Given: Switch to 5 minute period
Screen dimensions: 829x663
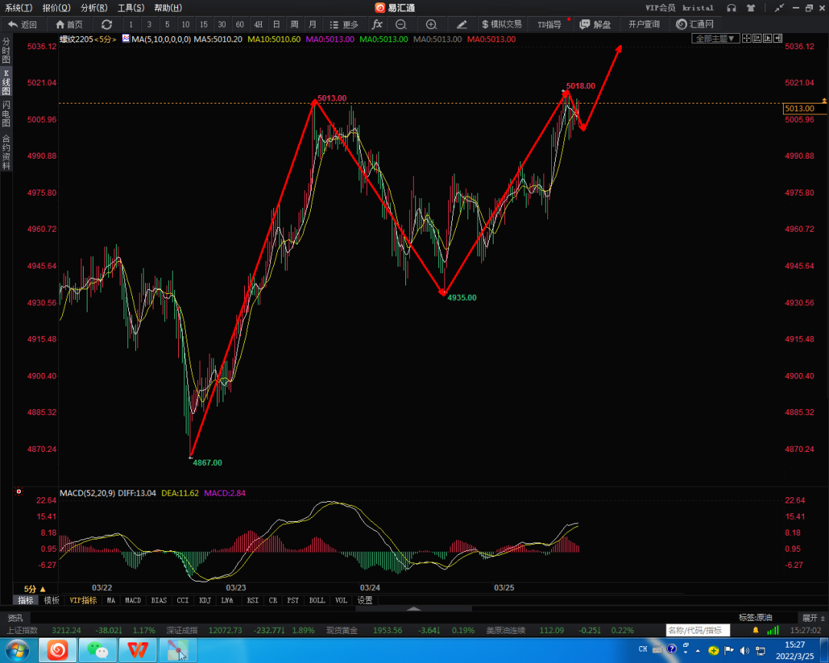Looking at the screenshot, I should pos(167,25).
